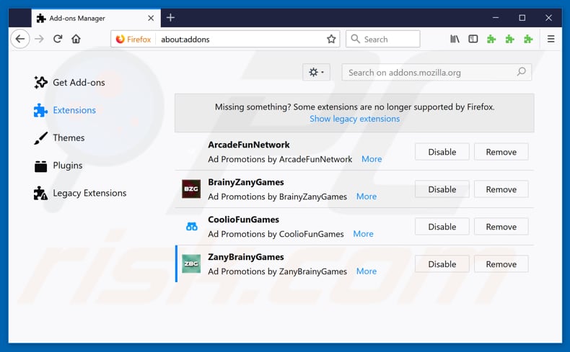This screenshot has width=570, height=352.
Task: Click the ZanyBrainyGames ZBG icon
Action: 191,263
